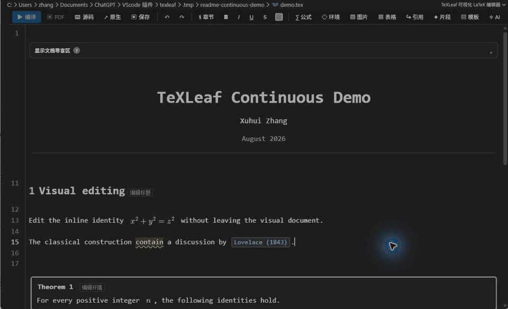Image resolution: width=508 pixels, height=309 pixels.
Task: Click the Theorem 1 label
Action: point(56,287)
